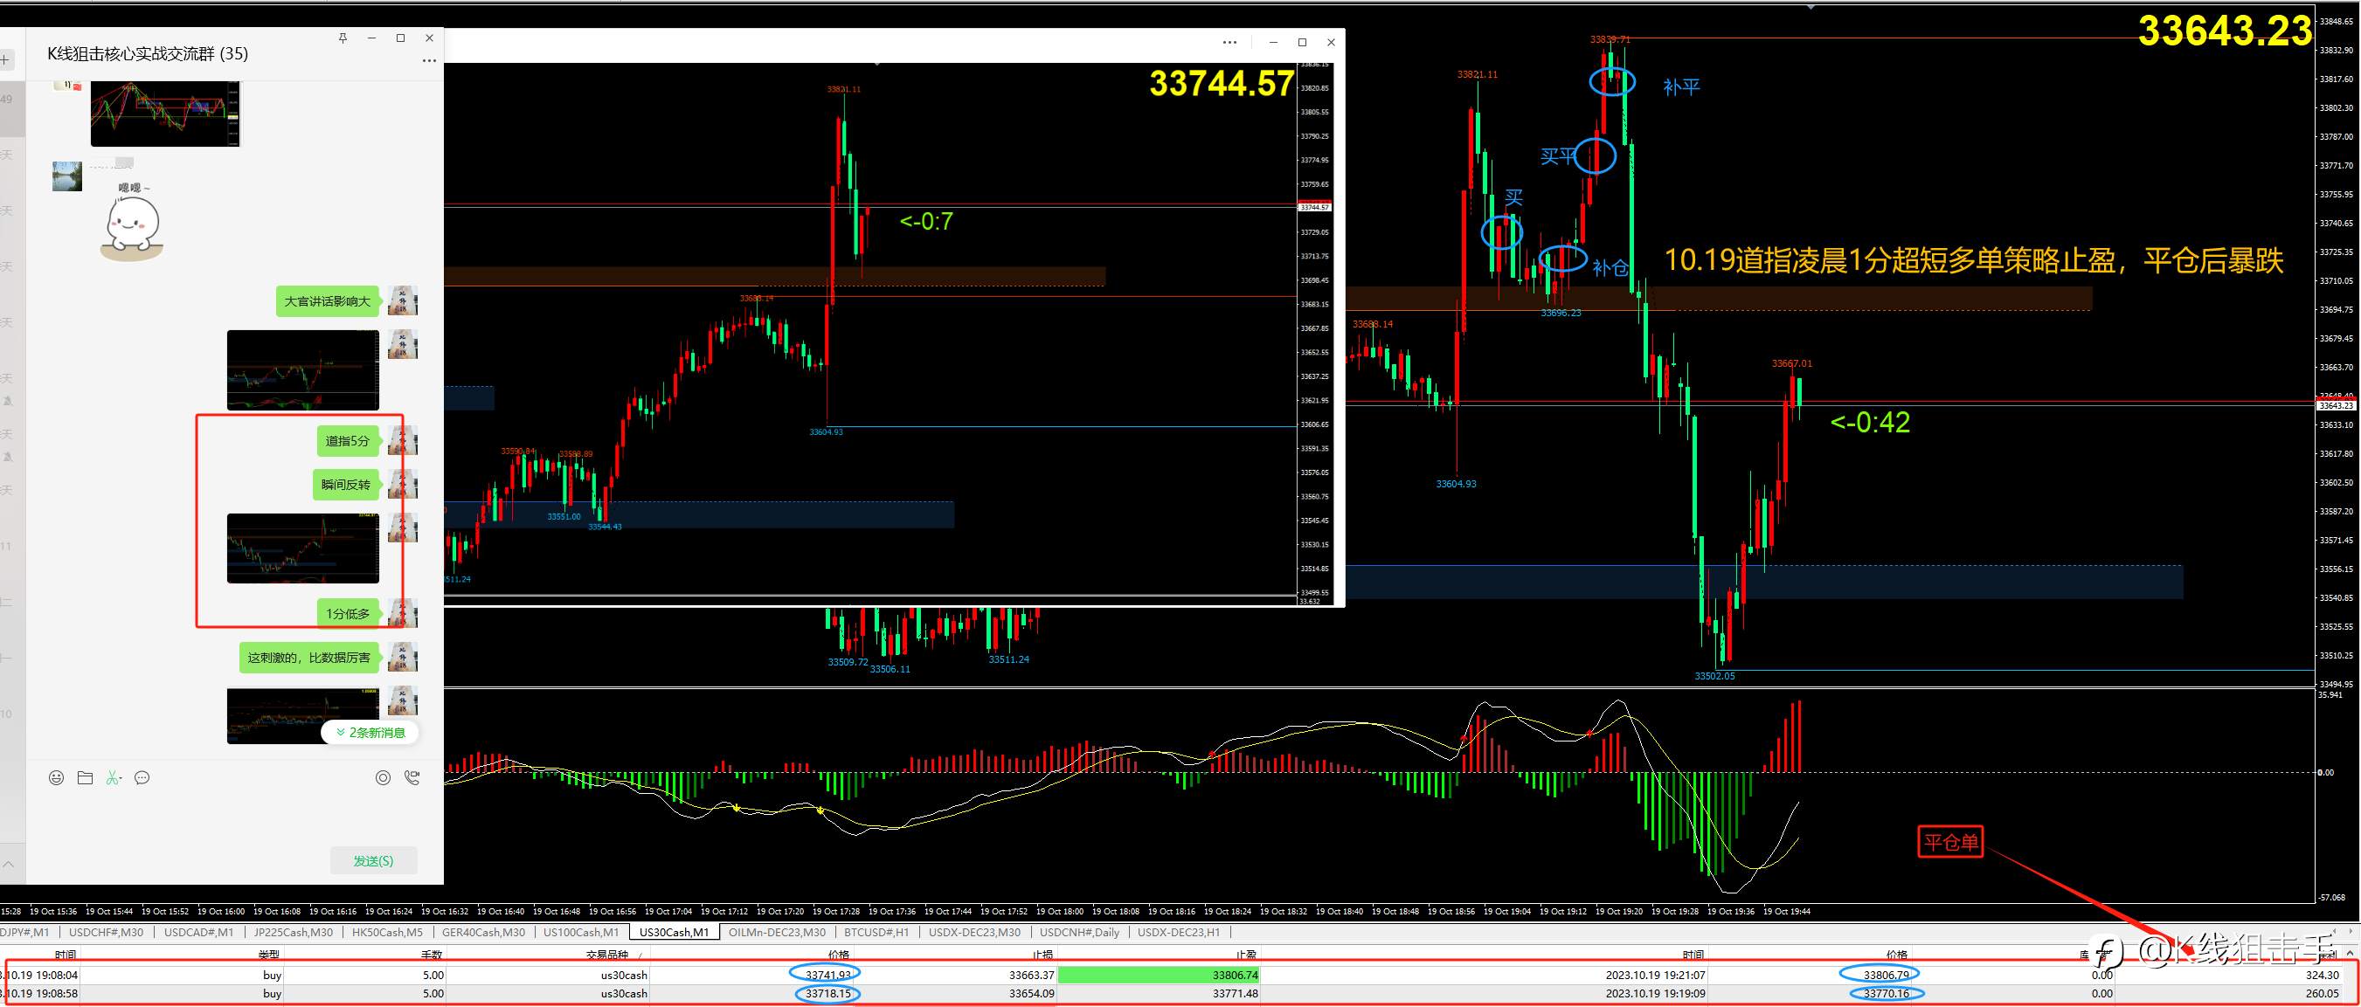Click 33502.05 low price label on chart
Screen dimensions: 2361x1007
(1714, 676)
